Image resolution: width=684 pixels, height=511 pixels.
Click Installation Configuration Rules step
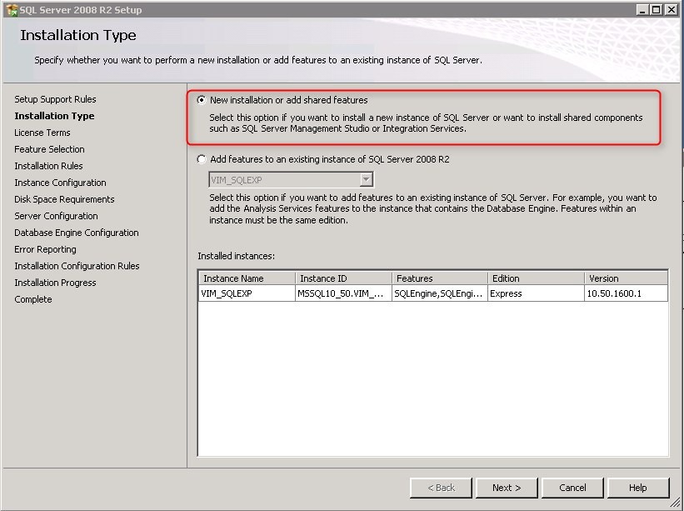click(77, 266)
